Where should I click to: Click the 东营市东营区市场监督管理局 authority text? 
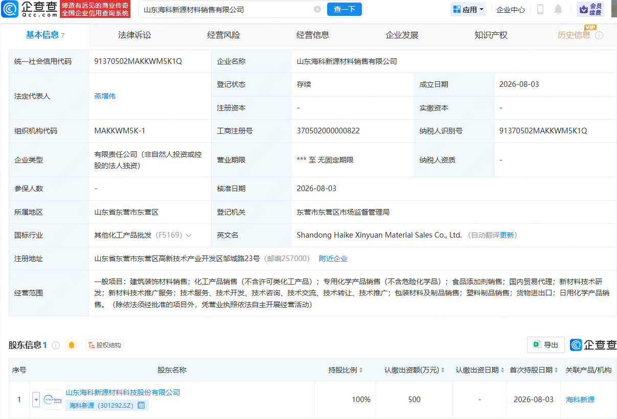343,212
